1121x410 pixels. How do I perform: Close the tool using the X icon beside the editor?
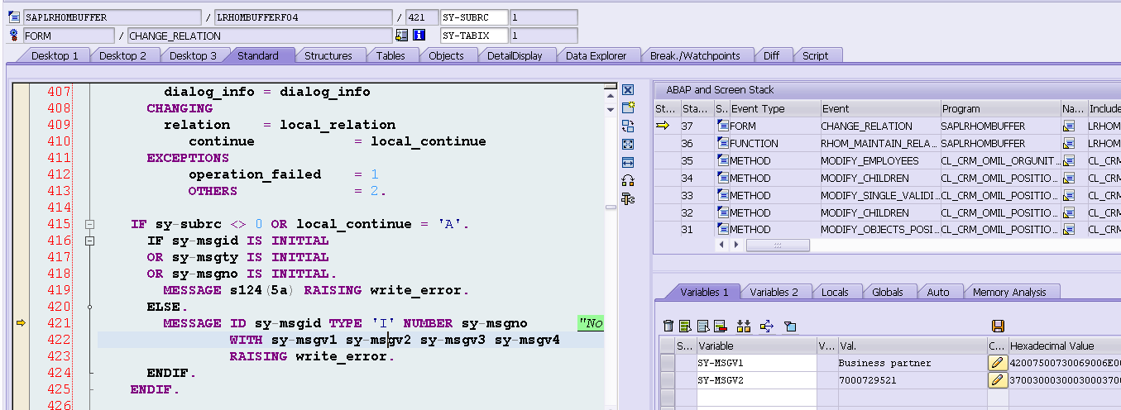point(628,89)
